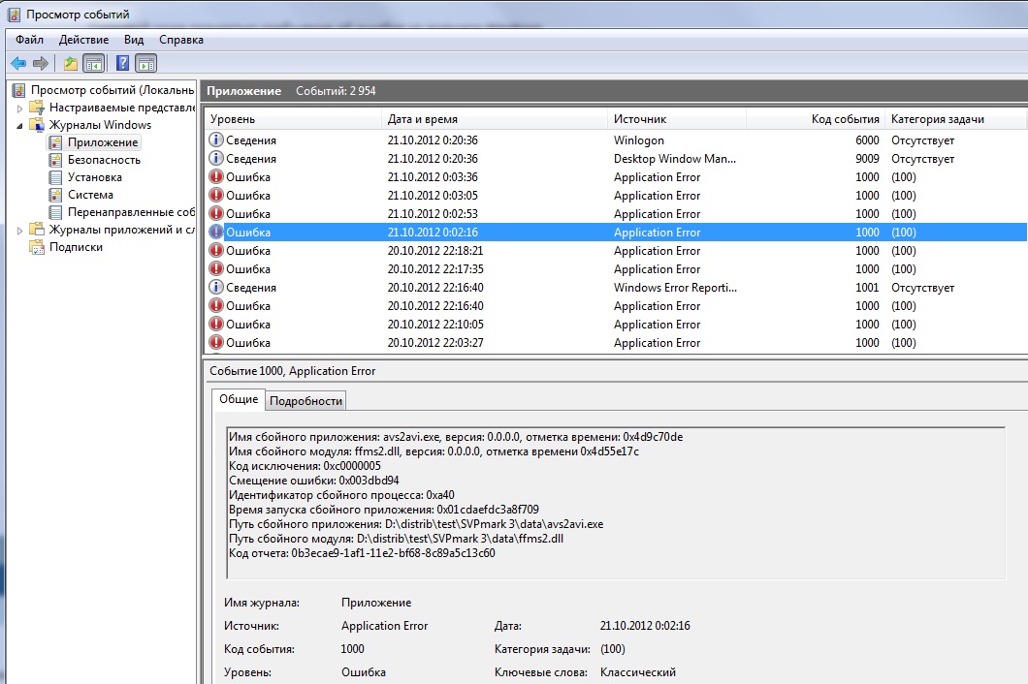Sort by Код события column header

point(816,119)
